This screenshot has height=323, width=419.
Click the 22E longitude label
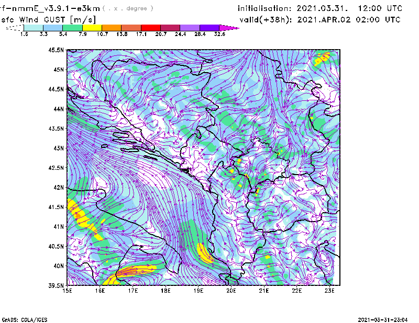(x=297, y=291)
